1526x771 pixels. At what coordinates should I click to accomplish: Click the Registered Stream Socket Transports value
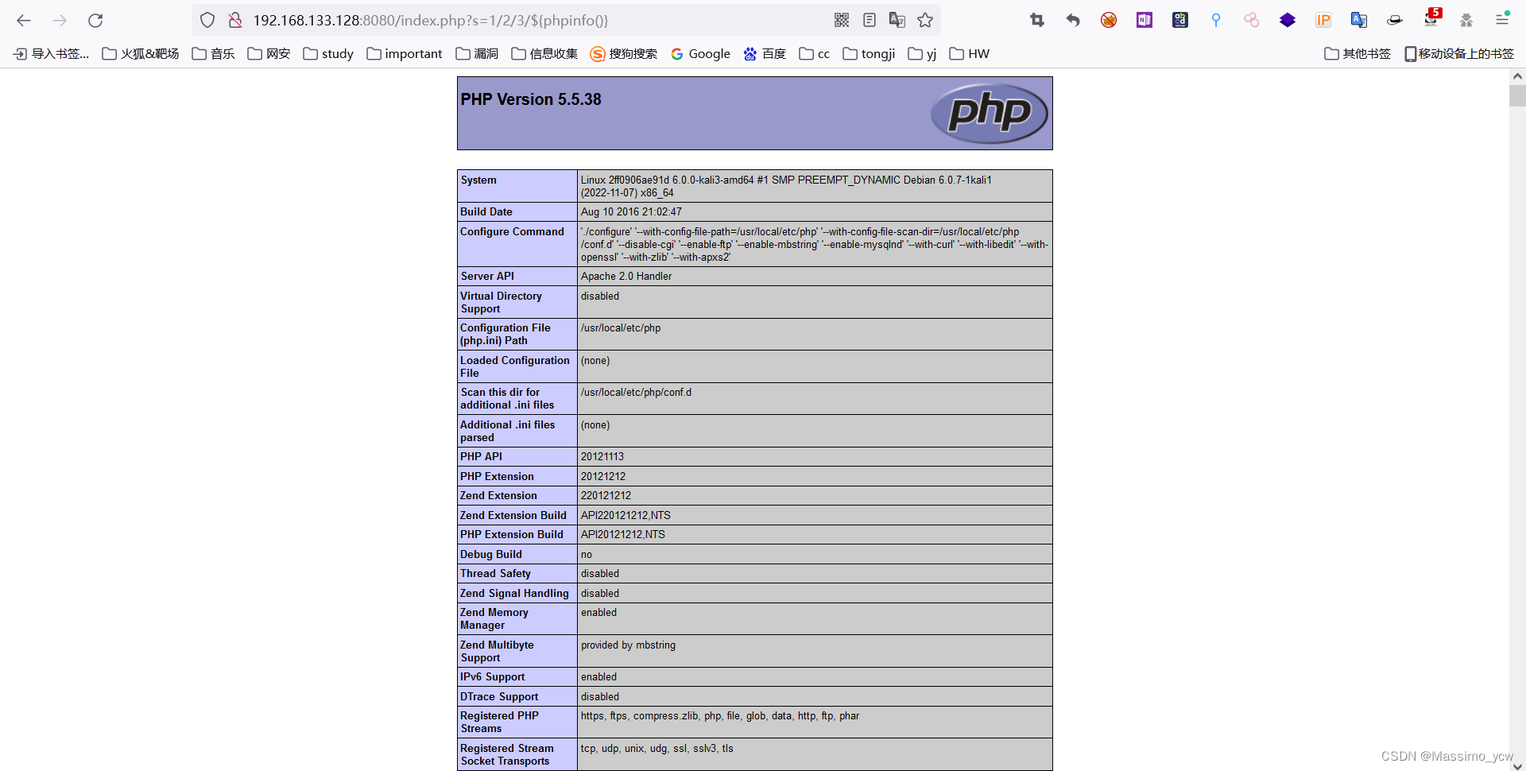coord(657,749)
